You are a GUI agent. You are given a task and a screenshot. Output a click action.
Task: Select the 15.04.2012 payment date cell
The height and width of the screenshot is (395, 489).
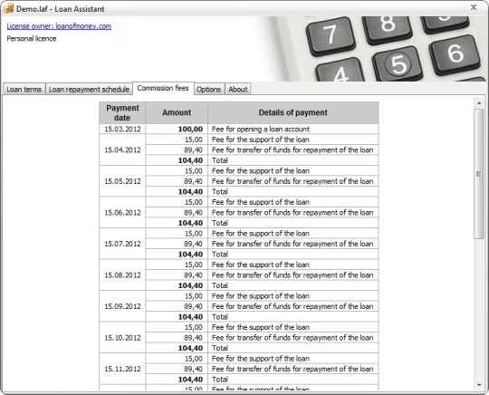122,150
